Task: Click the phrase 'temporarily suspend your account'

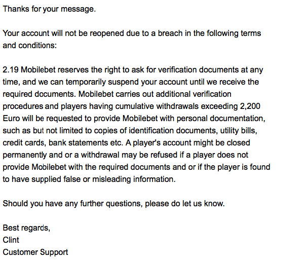Action: click(127, 82)
